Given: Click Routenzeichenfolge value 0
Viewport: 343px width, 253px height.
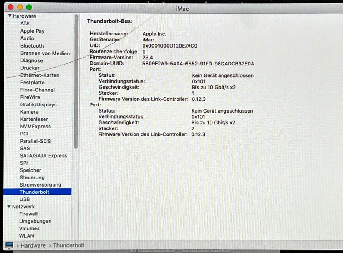Looking at the screenshot, I should pyautogui.click(x=144, y=52).
